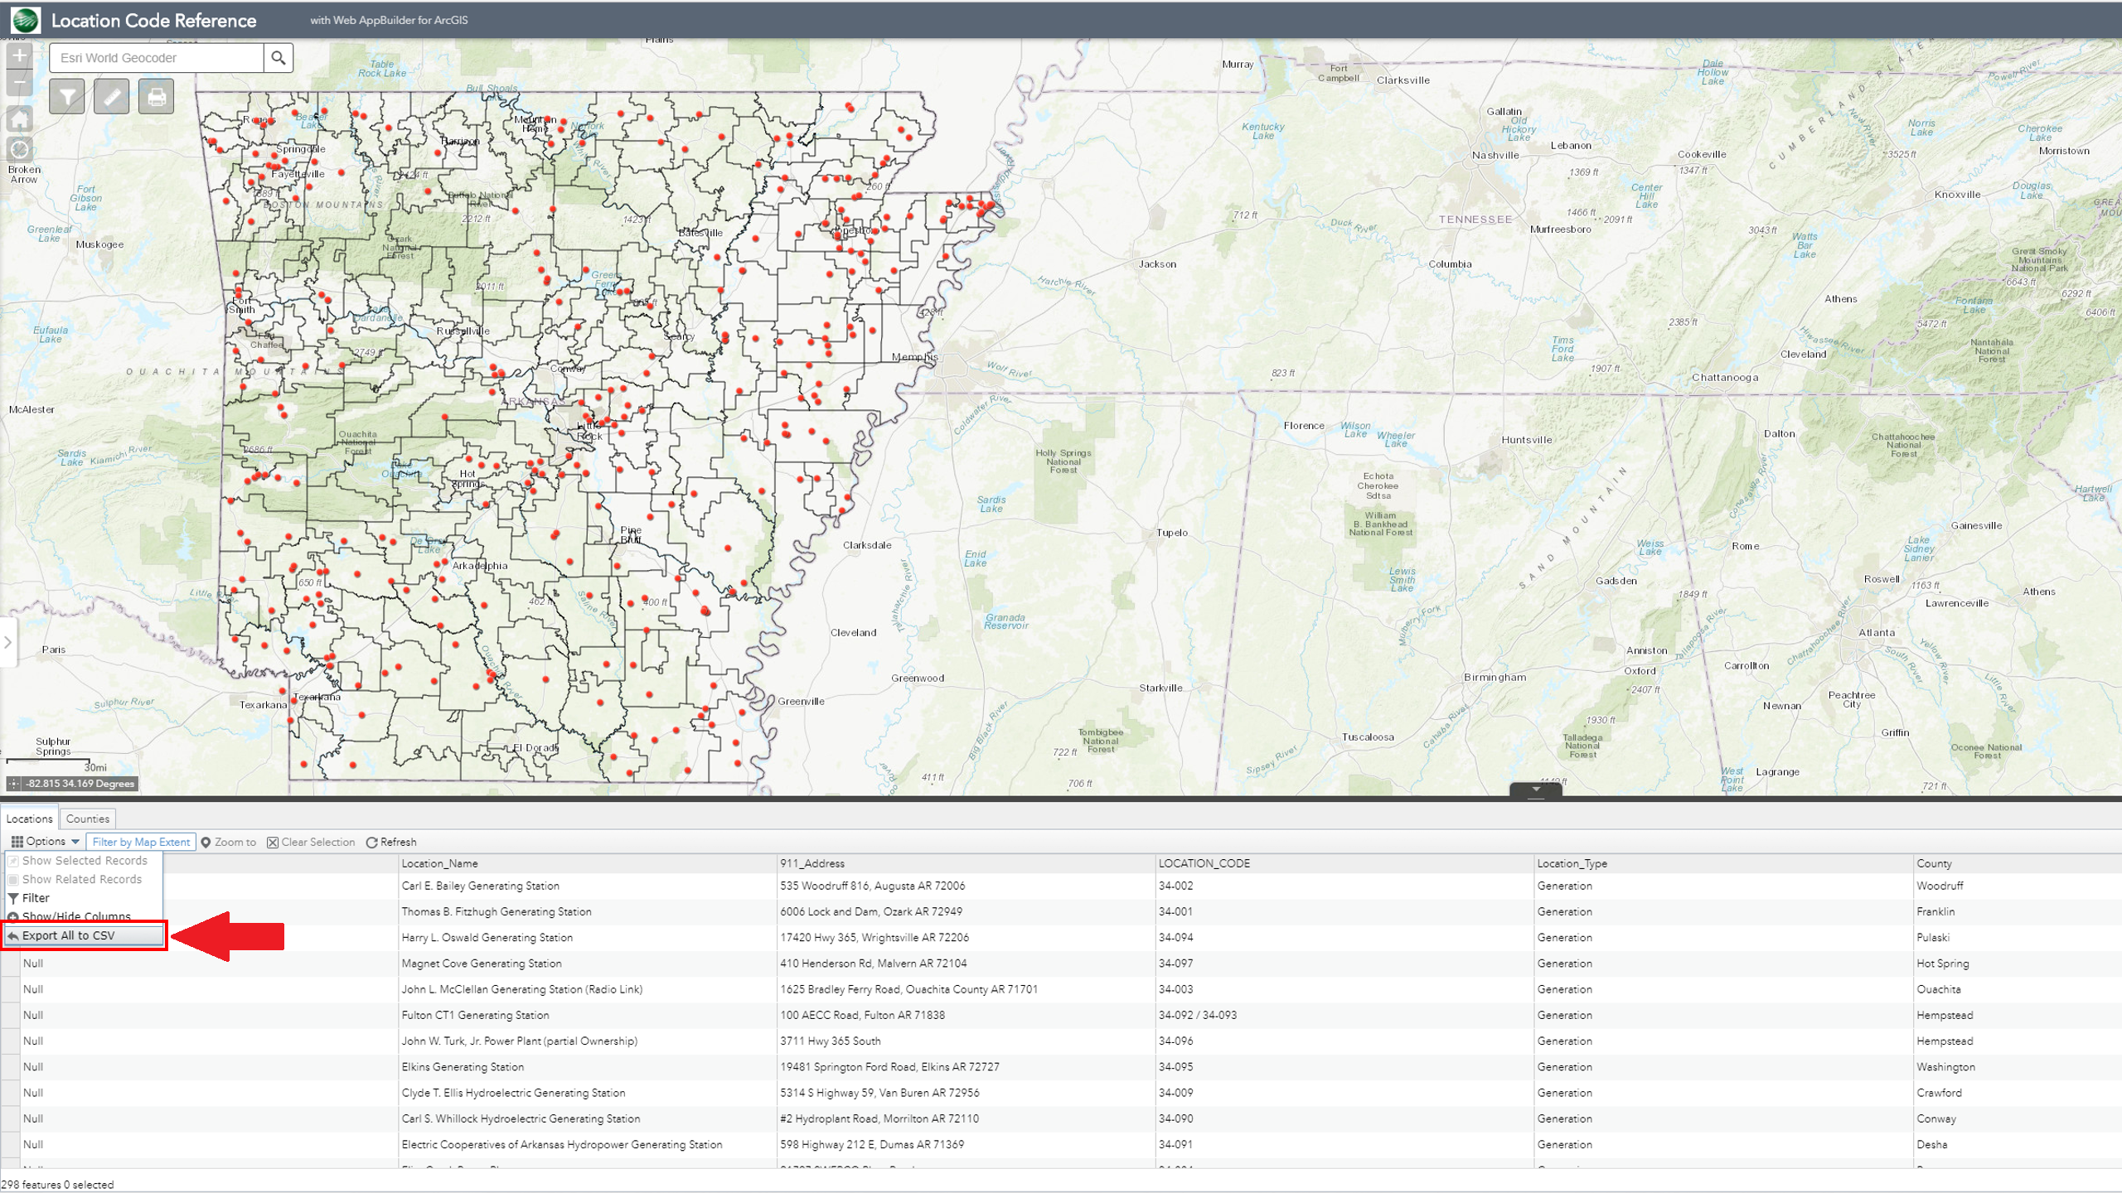Screen dimensions: 2122x1193
Task: Sort by County column header
Action: tap(2018, 863)
